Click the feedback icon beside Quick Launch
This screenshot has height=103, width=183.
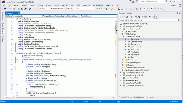[136, 1]
